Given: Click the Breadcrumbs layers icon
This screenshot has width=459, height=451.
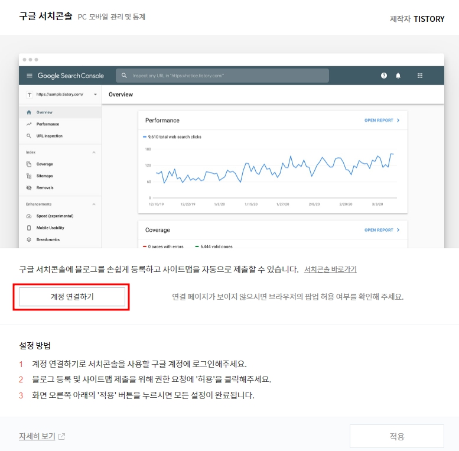Looking at the screenshot, I should [x=29, y=239].
